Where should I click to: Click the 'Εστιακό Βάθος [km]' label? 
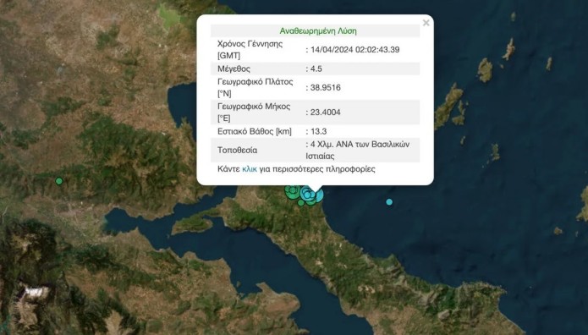(255, 131)
